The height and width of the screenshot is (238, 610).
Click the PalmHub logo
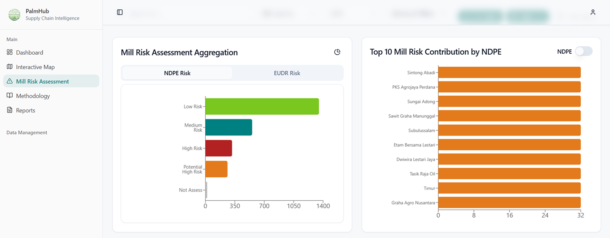(14, 14)
